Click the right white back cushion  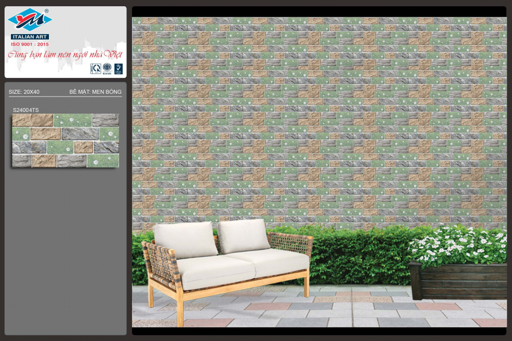click(243, 235)
